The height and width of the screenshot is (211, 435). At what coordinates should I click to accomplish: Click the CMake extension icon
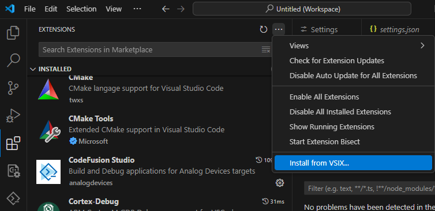point(48,89)
